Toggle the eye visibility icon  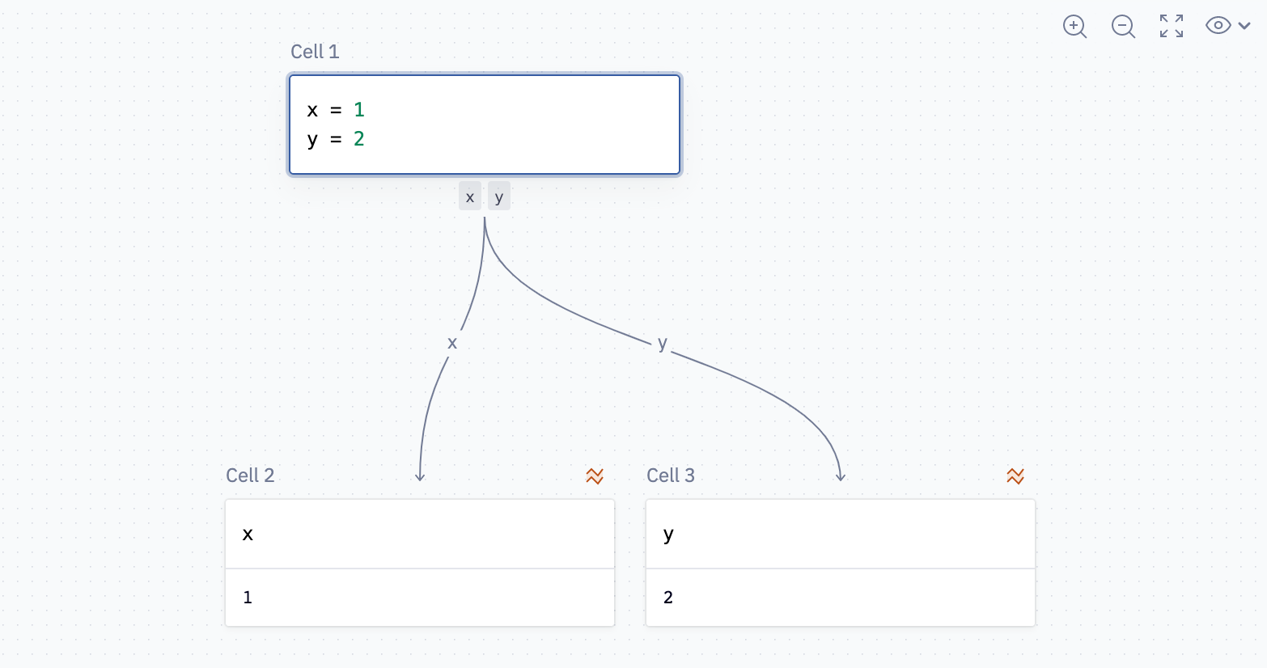click(x=1218, y=26)
